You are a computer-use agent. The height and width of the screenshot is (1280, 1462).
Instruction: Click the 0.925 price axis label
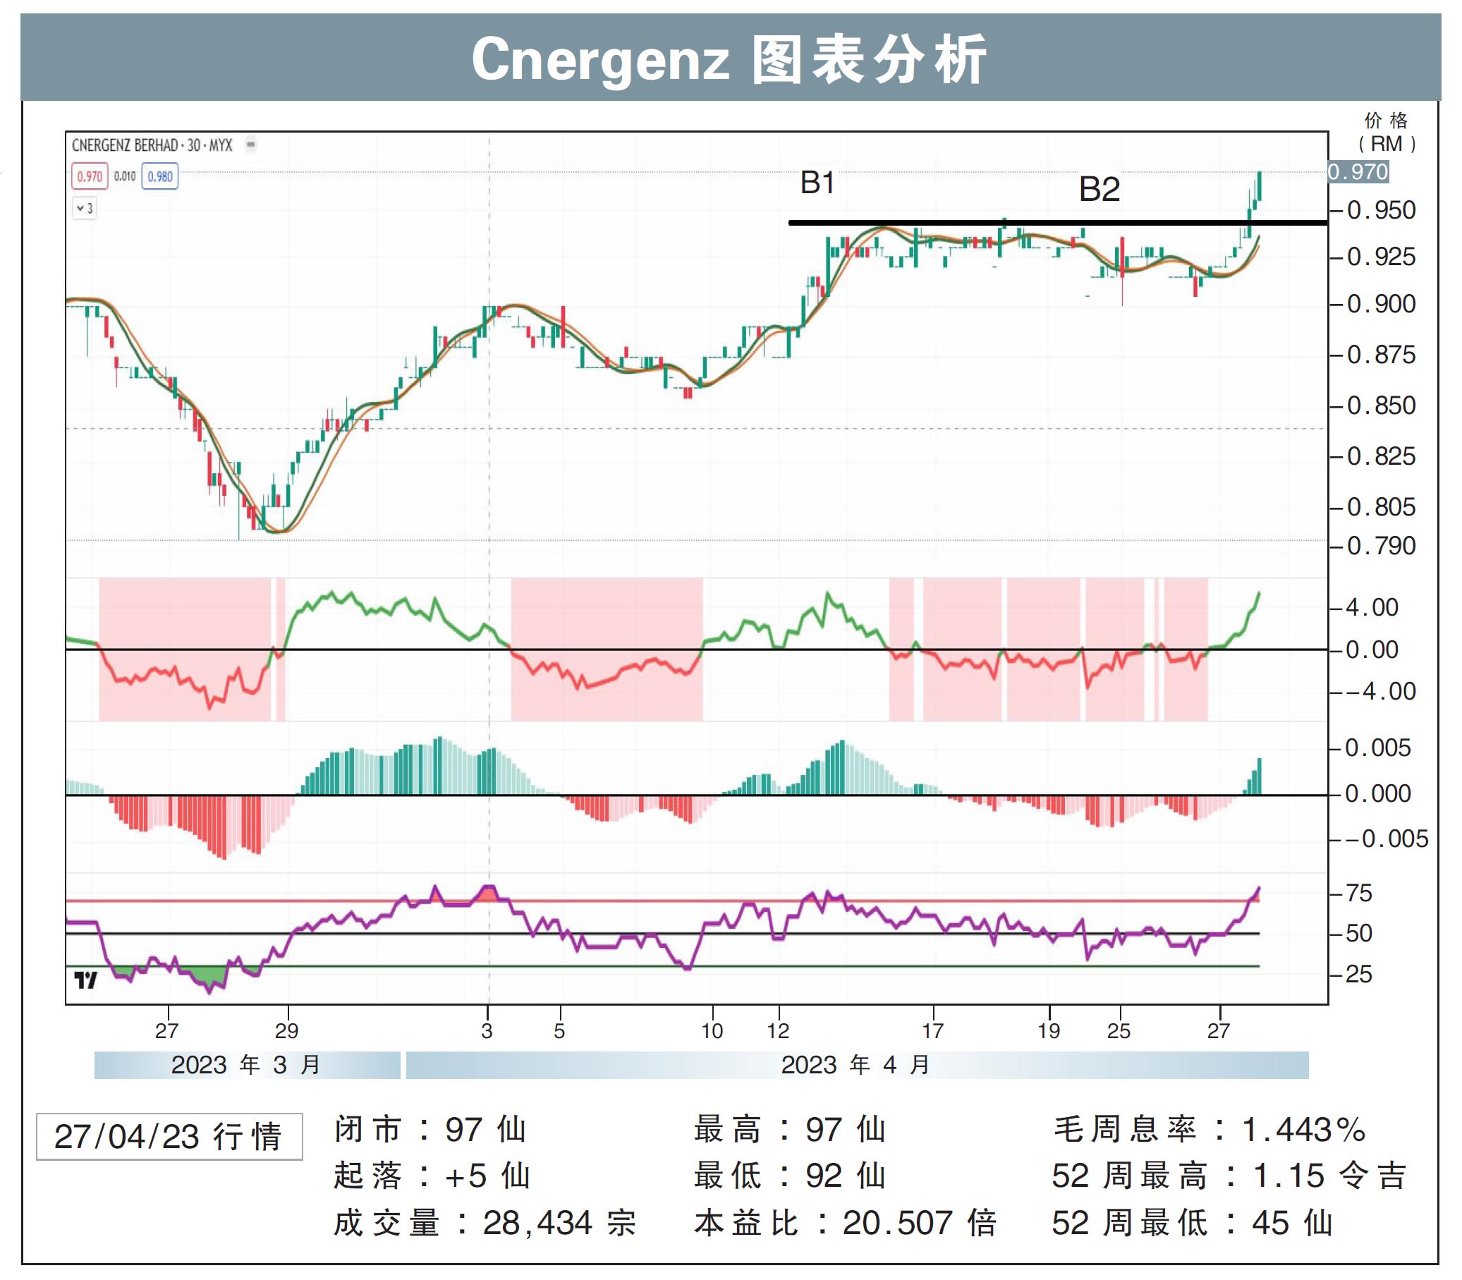click(x=1380, y=257)
